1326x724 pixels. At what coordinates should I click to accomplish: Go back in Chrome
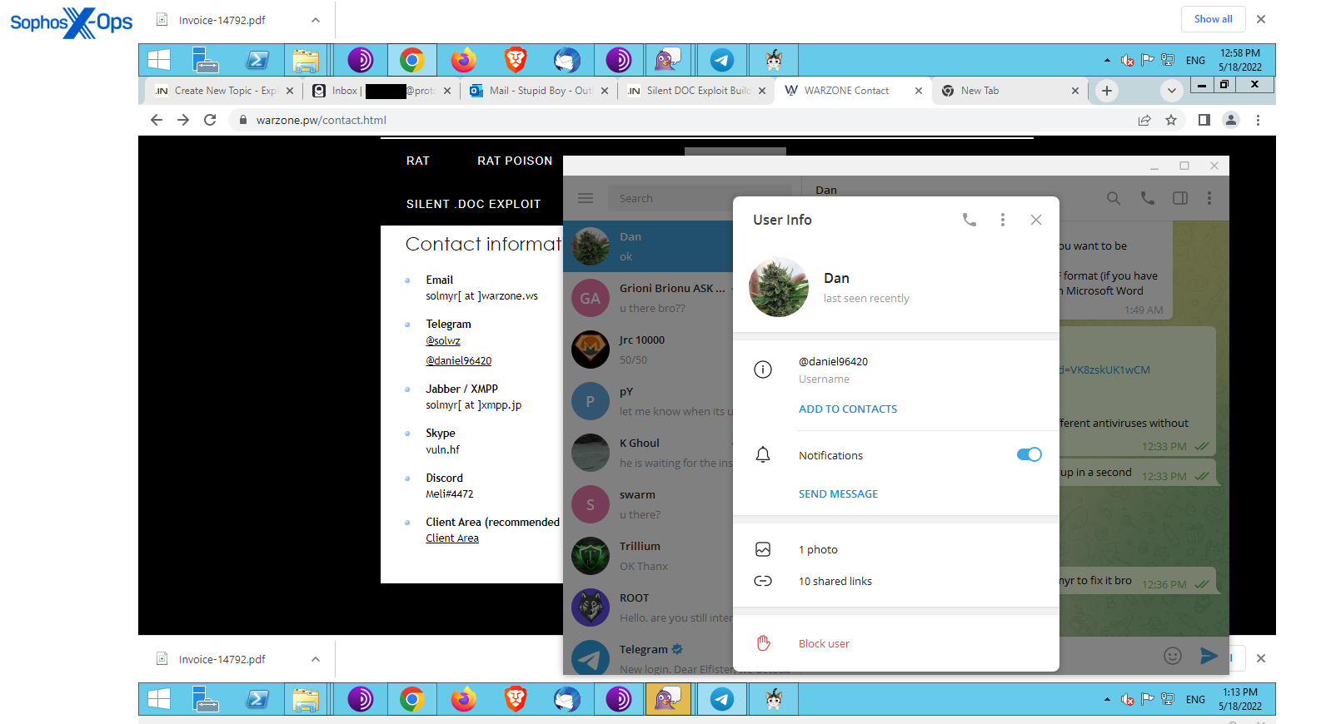pyautogui.click(x=157, y=120)
